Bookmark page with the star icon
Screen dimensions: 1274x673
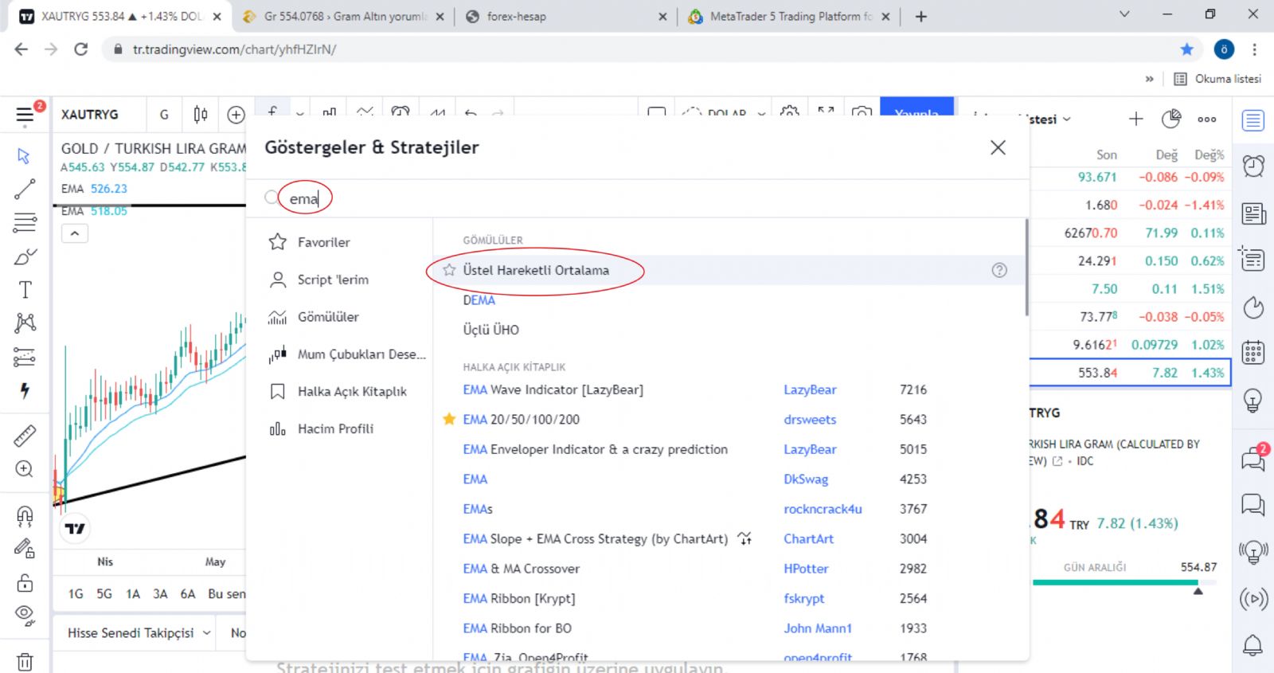pyautogui.click(x=1187, y=49)
